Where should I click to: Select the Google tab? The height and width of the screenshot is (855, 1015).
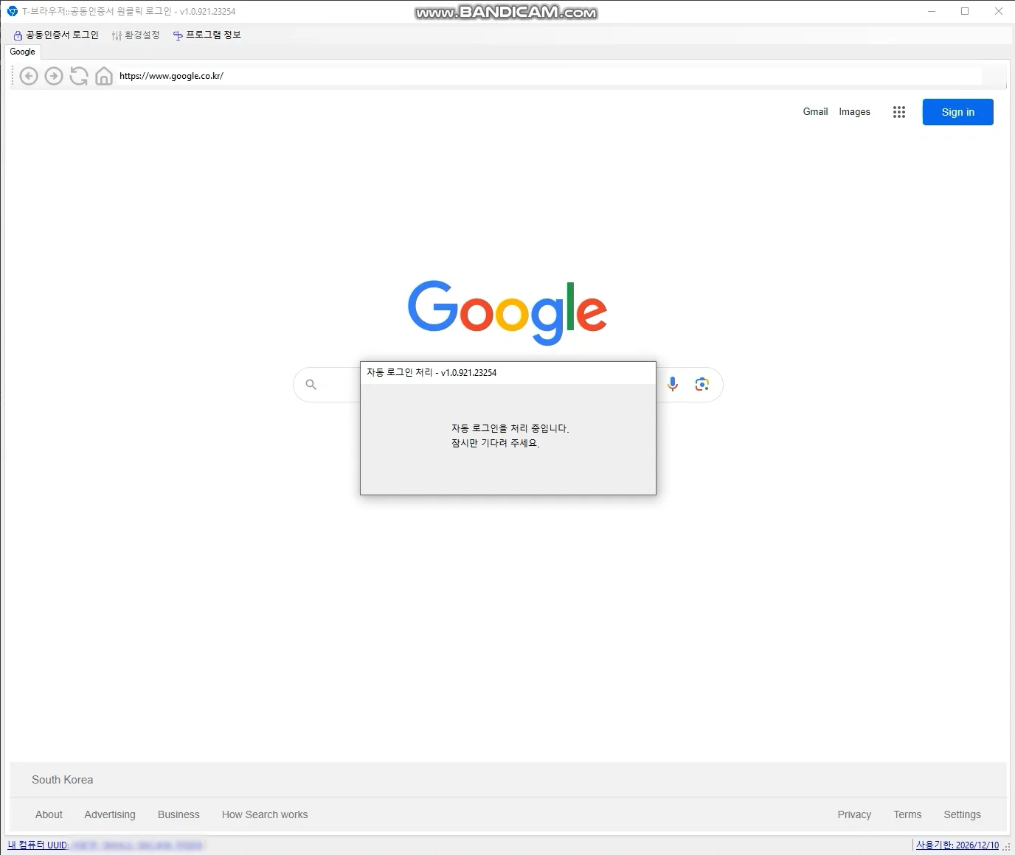click(23, 52)
